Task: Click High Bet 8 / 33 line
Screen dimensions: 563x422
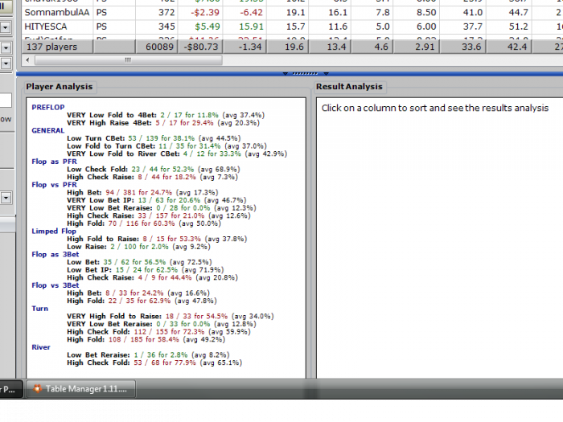Action: coord(138,293)
